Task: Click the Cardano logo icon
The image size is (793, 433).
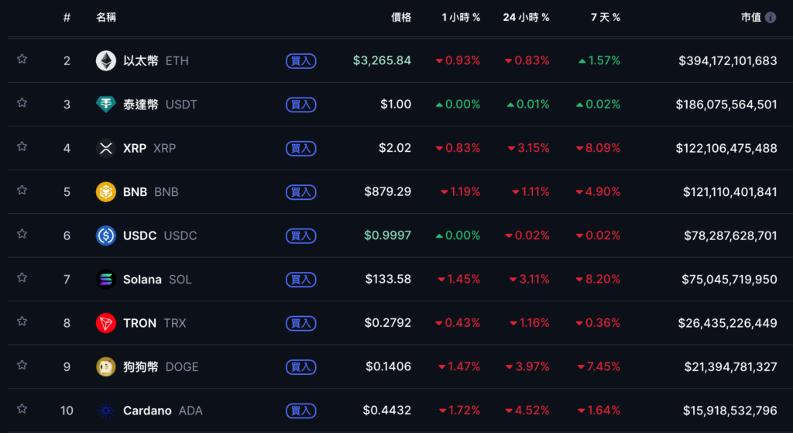Action: [105, 411]
